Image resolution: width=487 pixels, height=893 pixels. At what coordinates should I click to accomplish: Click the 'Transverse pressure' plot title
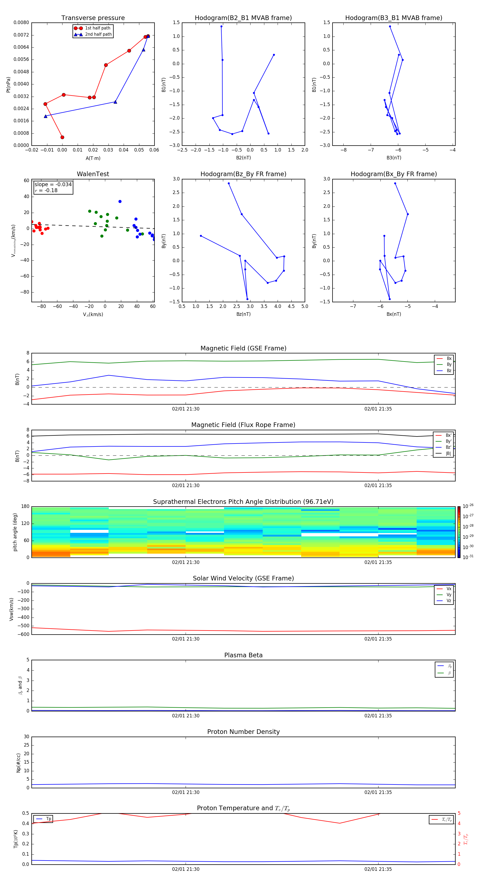point(93,18)
